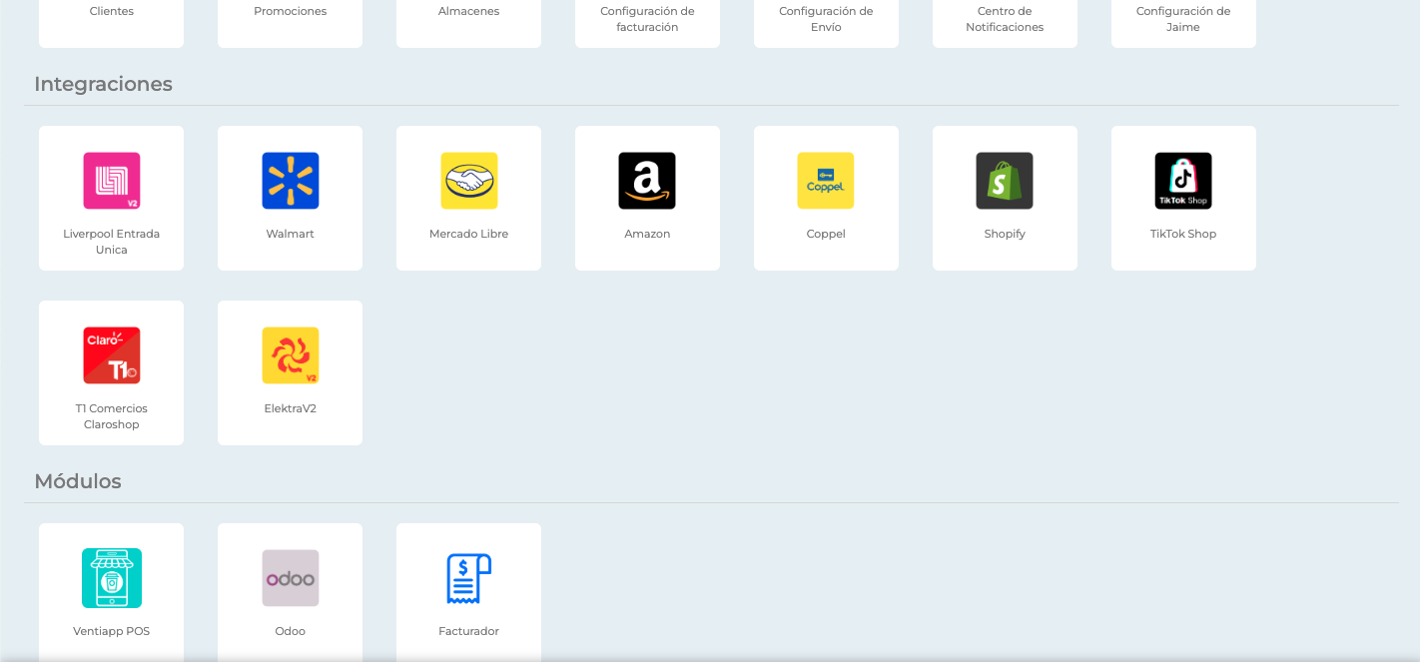
Task: Click the Odoo text label
Action: 290,631
